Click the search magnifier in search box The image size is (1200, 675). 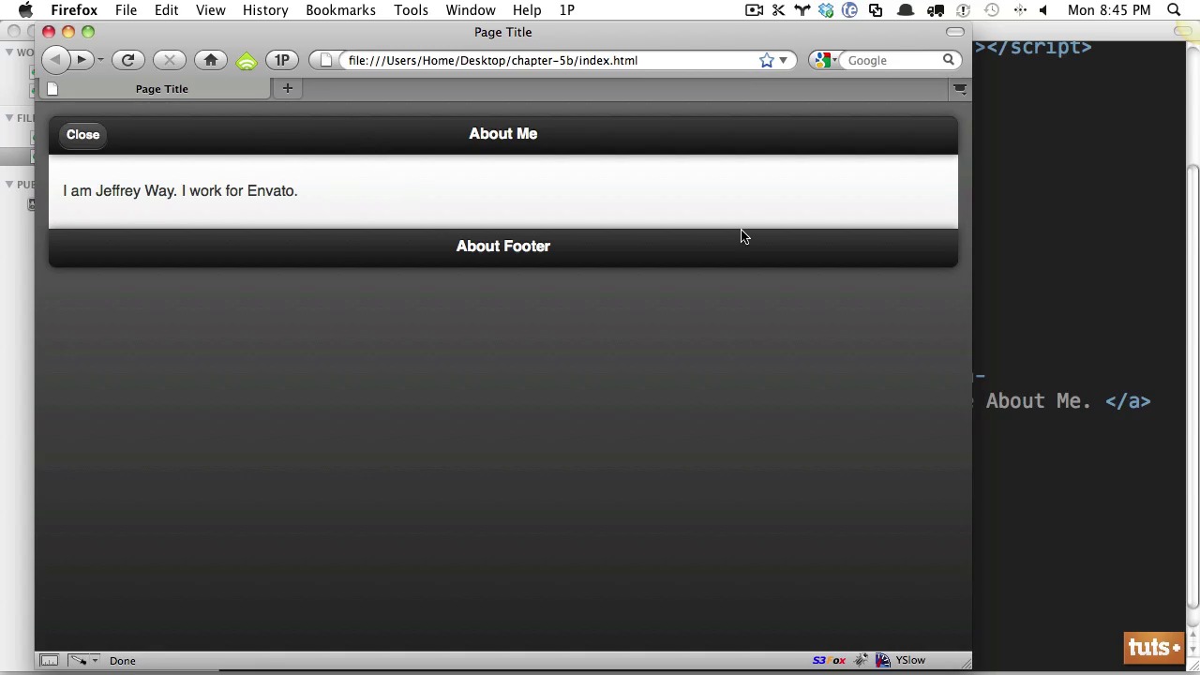(949, 60)
